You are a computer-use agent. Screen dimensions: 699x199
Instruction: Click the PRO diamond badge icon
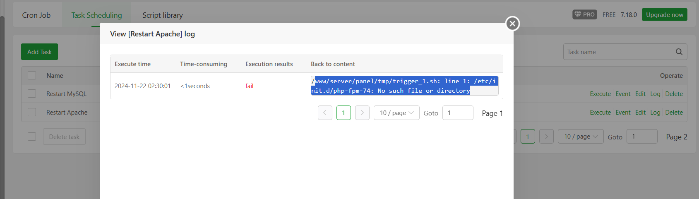coord(578,14)
